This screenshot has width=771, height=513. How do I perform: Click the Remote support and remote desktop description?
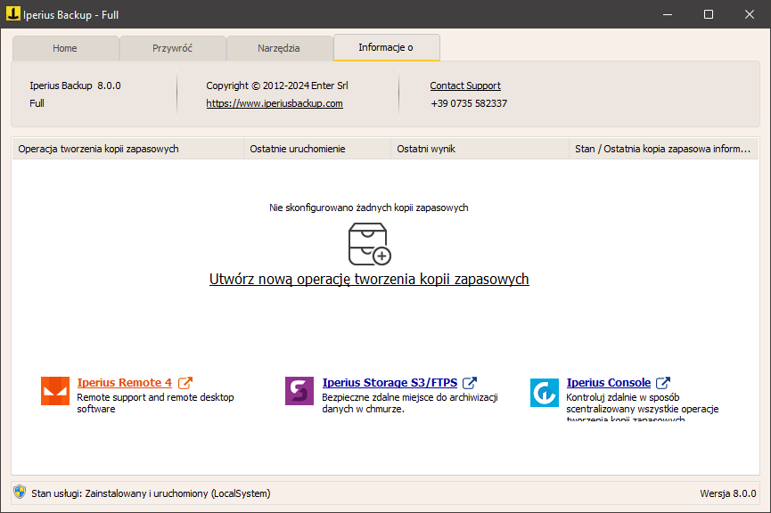point(155,403)
